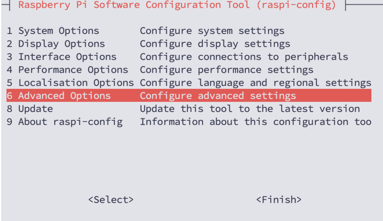
Task: Choose the Update menu entry
Action: (36, 109)
